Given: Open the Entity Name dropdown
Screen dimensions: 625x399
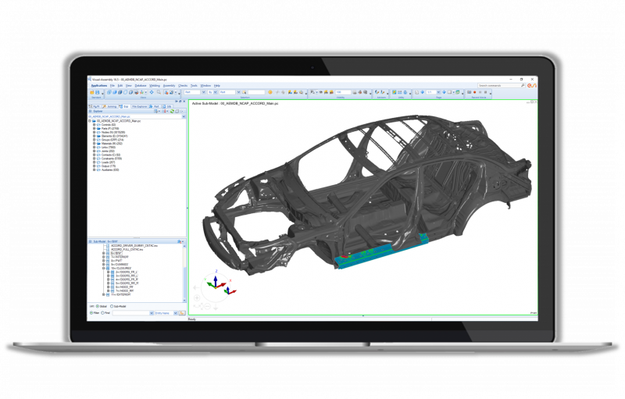Looking at the screenshot, I should coord(175,313).
